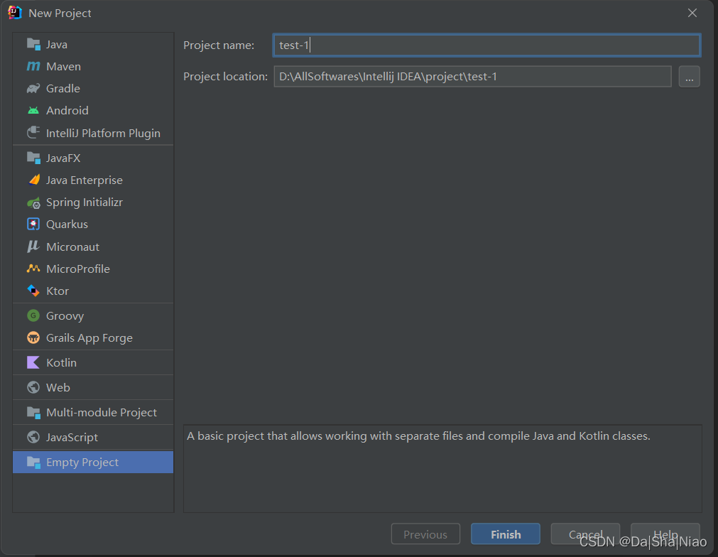Click the IntelliJ Platform Plugin icon
The height and width of the screenshot is (557, 718).
click(x=33, y=133)
